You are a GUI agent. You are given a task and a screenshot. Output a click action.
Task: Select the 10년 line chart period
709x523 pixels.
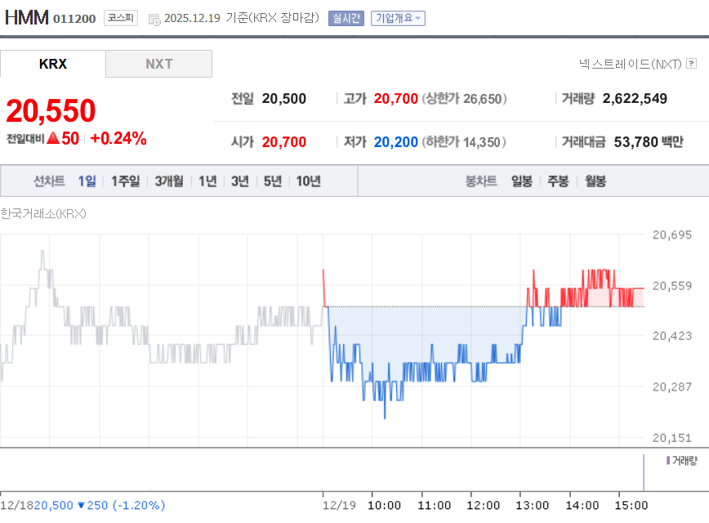coord(309,181)
